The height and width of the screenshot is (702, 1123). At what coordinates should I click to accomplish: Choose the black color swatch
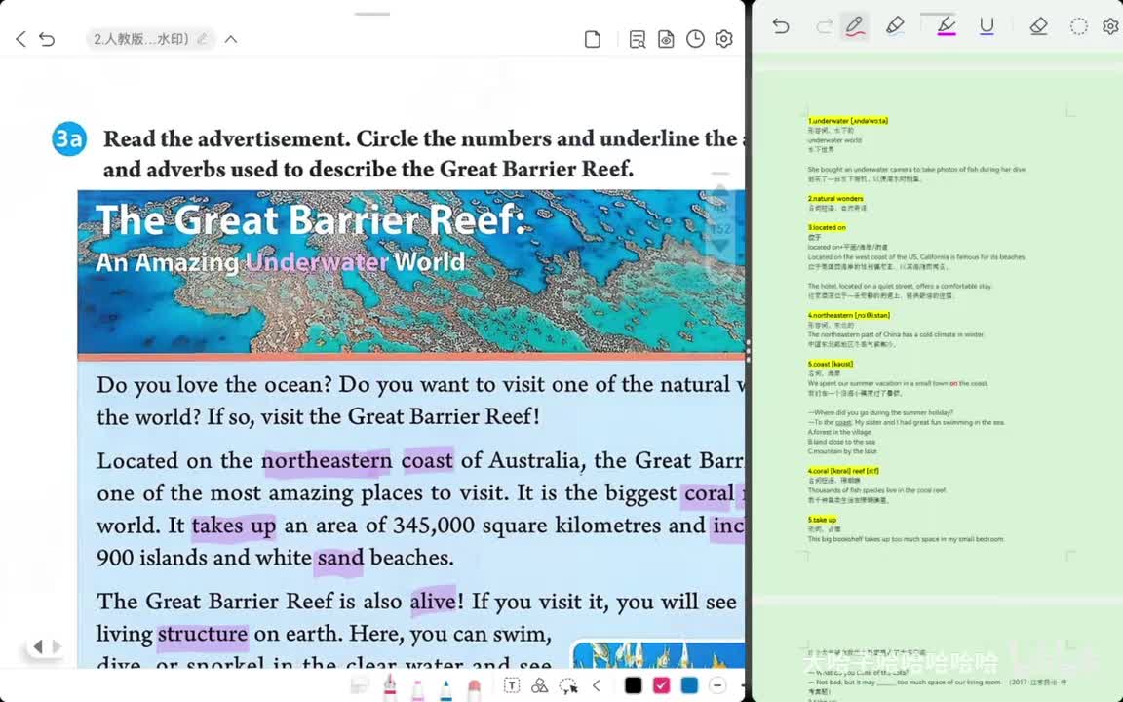tap(633, 685)
